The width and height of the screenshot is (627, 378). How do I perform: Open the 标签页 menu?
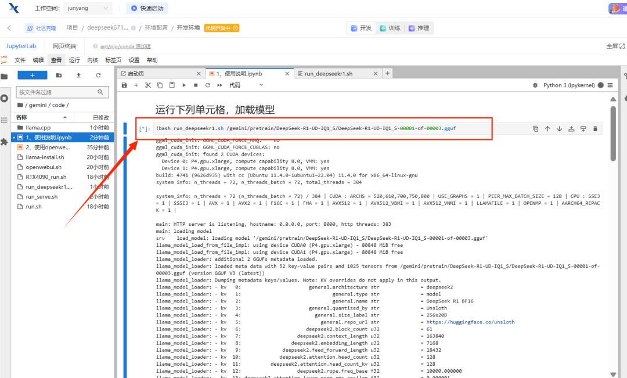coord(113,60)
